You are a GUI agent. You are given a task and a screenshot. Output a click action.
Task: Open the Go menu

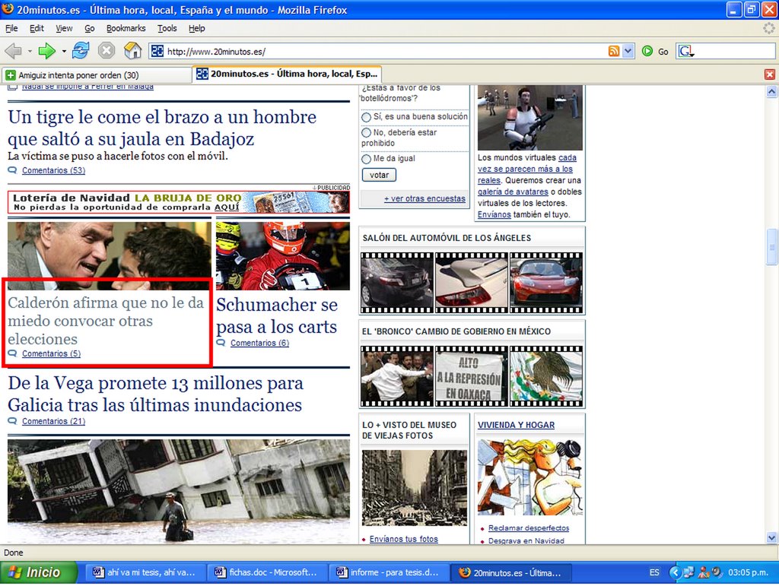tap(90, 28)
